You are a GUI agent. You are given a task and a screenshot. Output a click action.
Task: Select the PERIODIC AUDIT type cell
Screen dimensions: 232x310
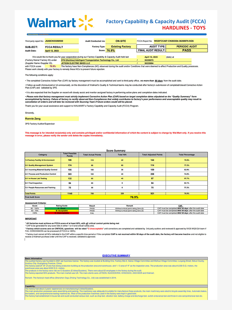click(186, 47)
